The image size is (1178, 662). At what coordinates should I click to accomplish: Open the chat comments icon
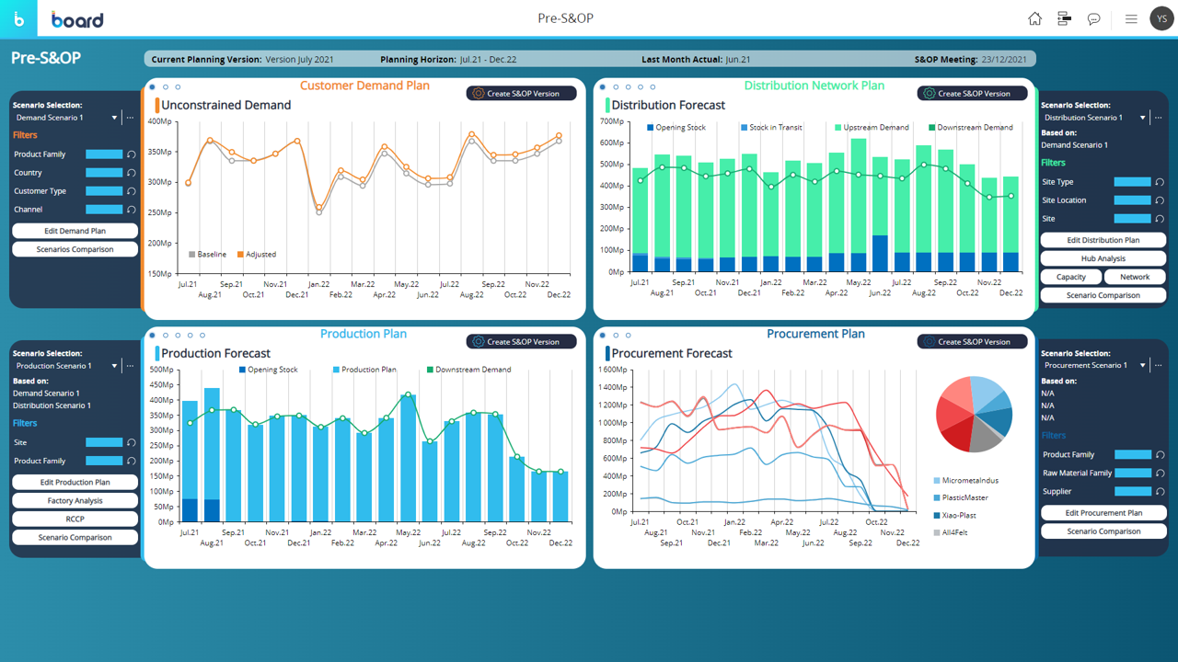(1093, 19)
